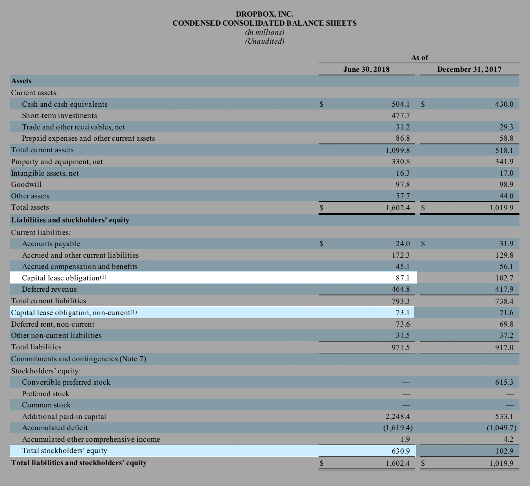530x486 pixels.
Task: Click the 16.3 intangible assets value
Action: [x=403, y=173]
